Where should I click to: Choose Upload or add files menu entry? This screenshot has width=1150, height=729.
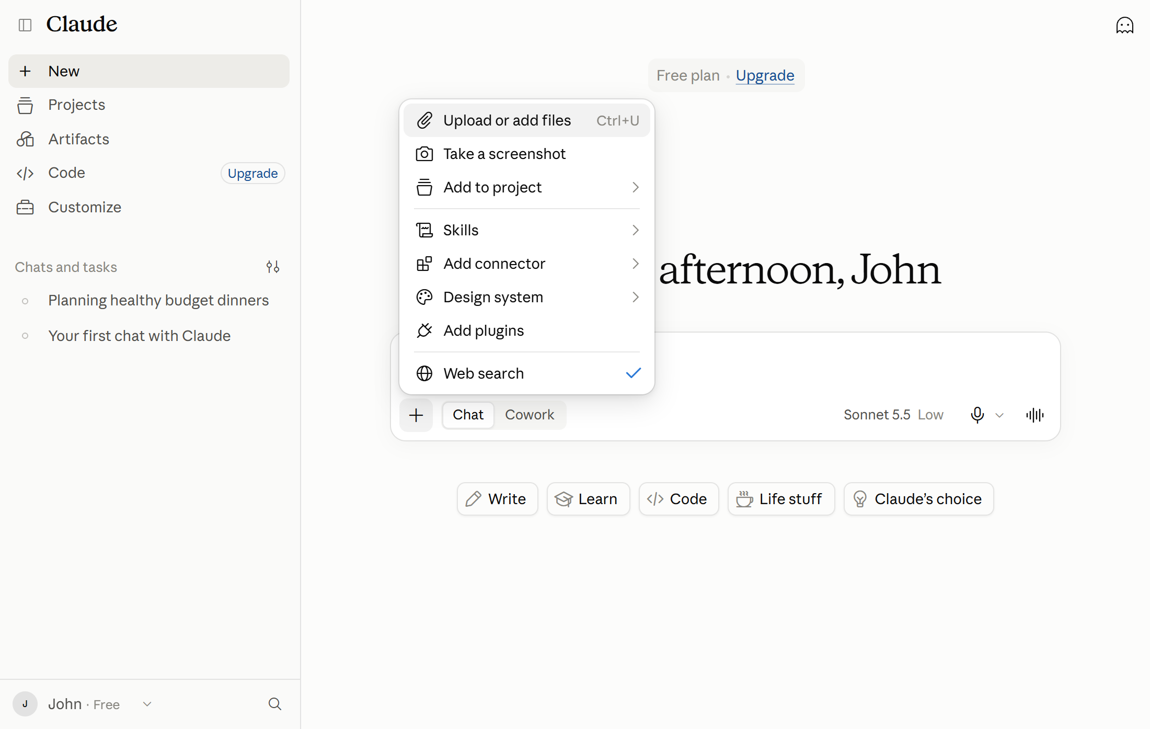(527, 120)
